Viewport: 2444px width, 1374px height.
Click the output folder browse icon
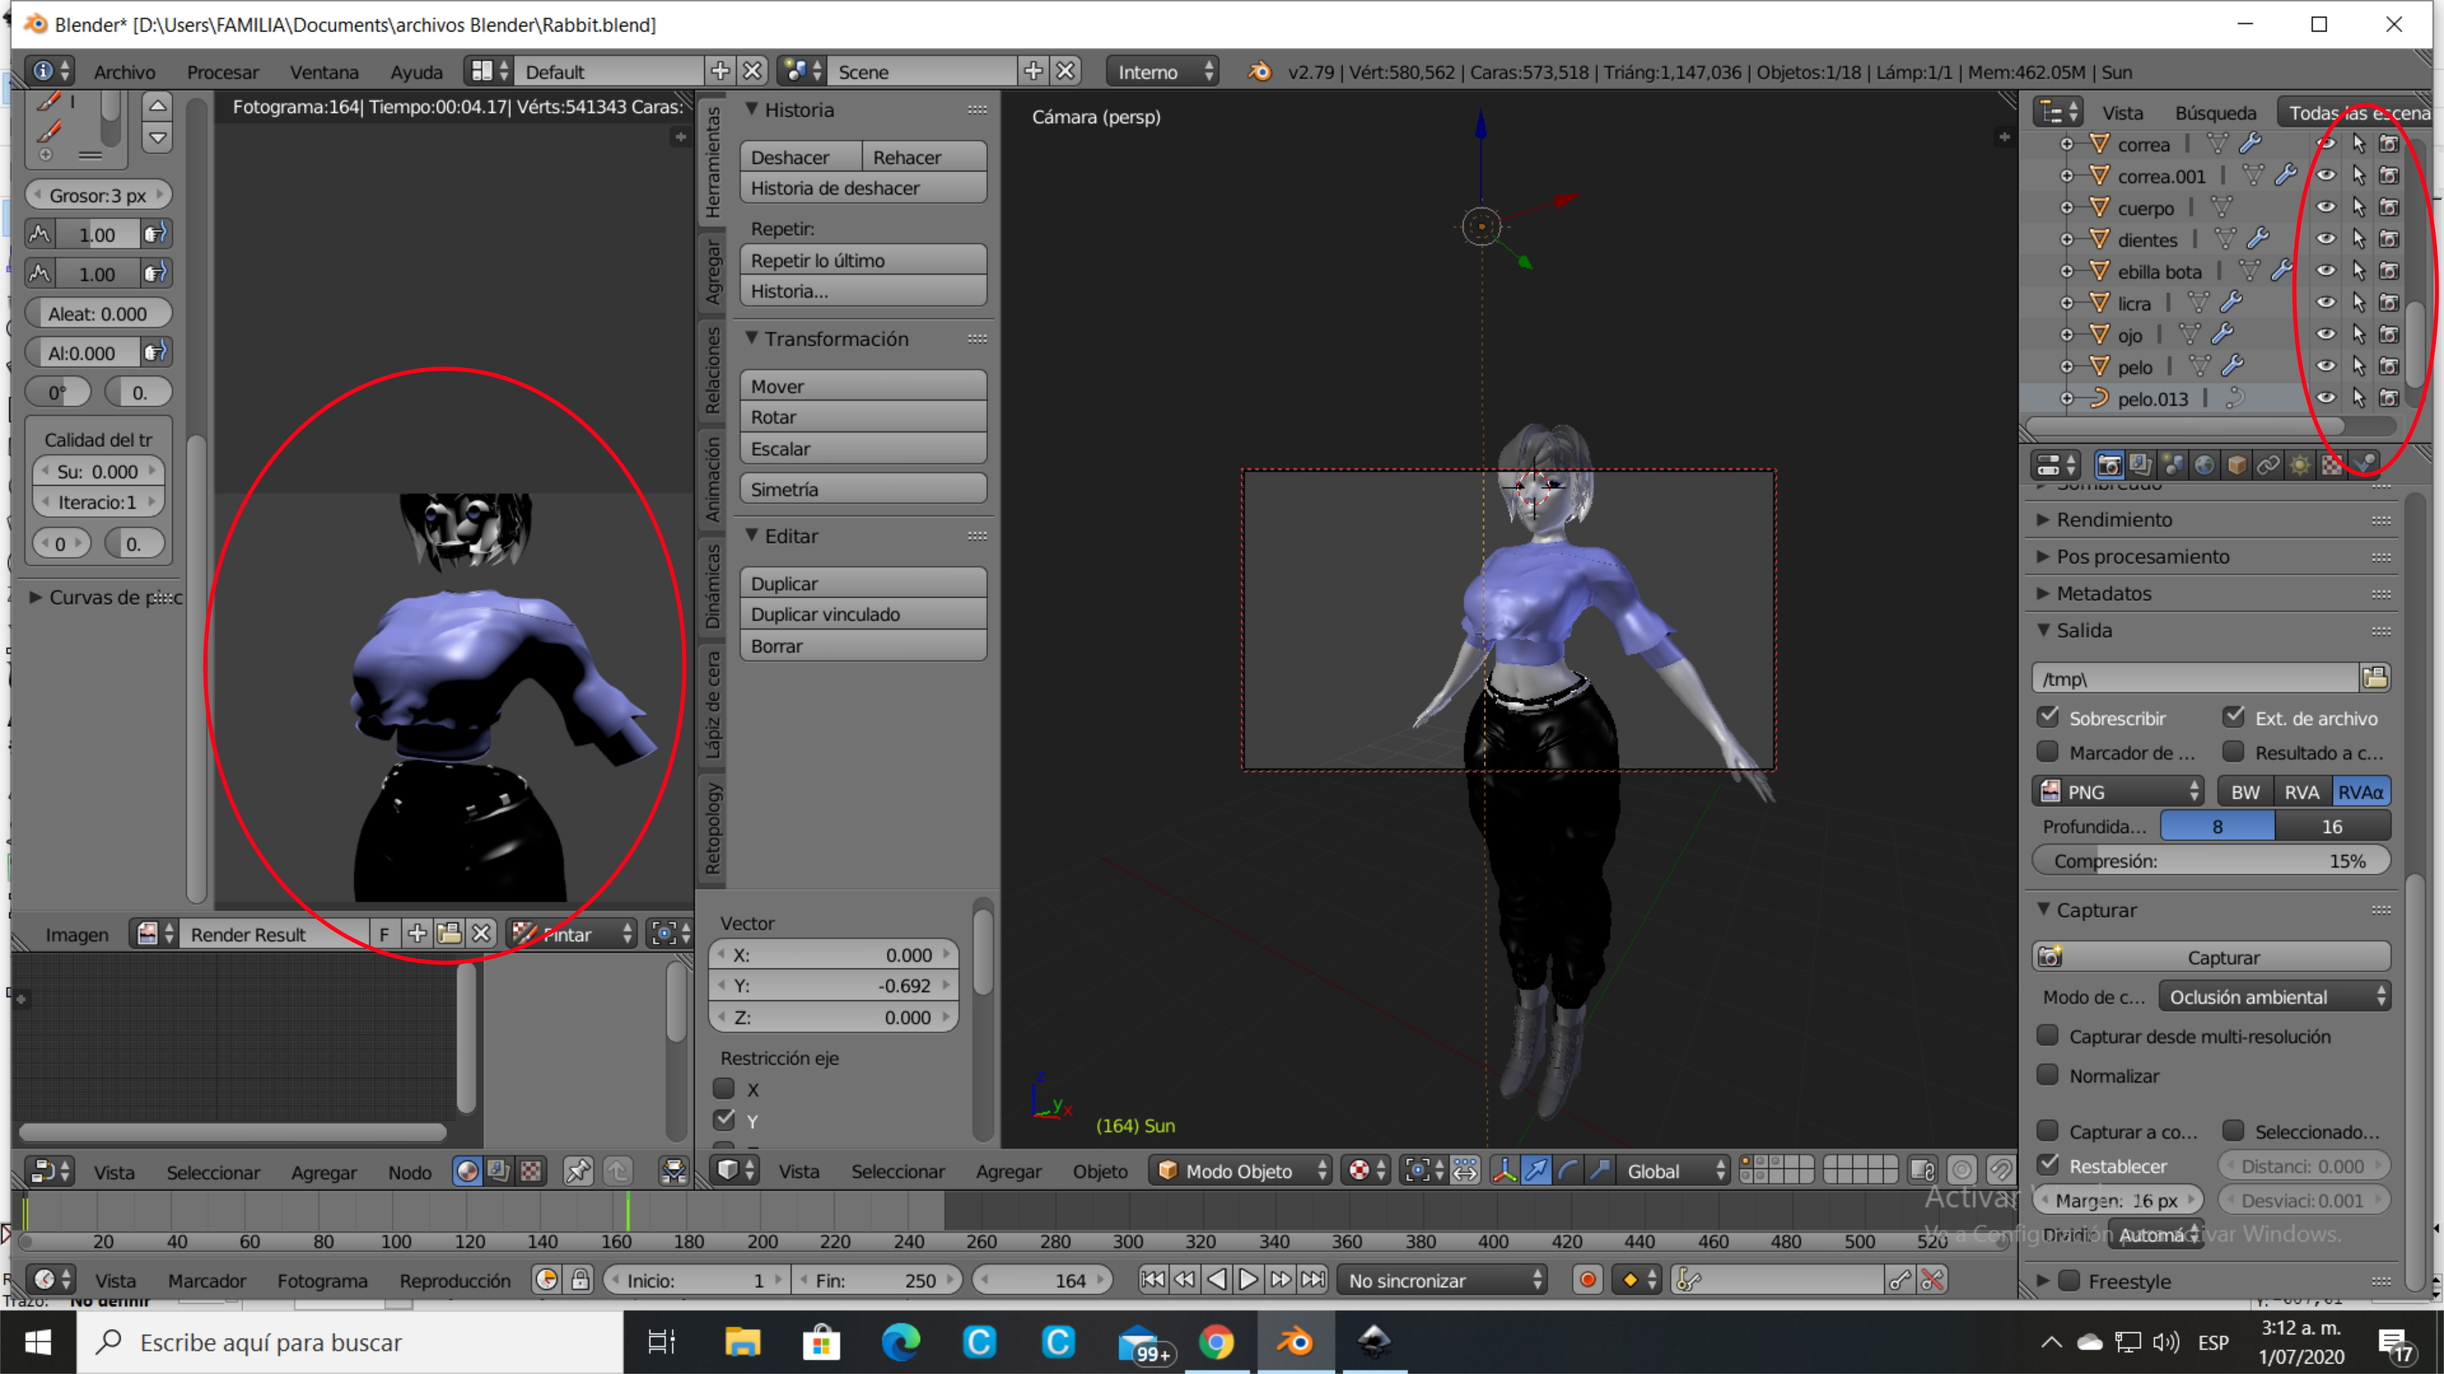[x=2375, y=678]
